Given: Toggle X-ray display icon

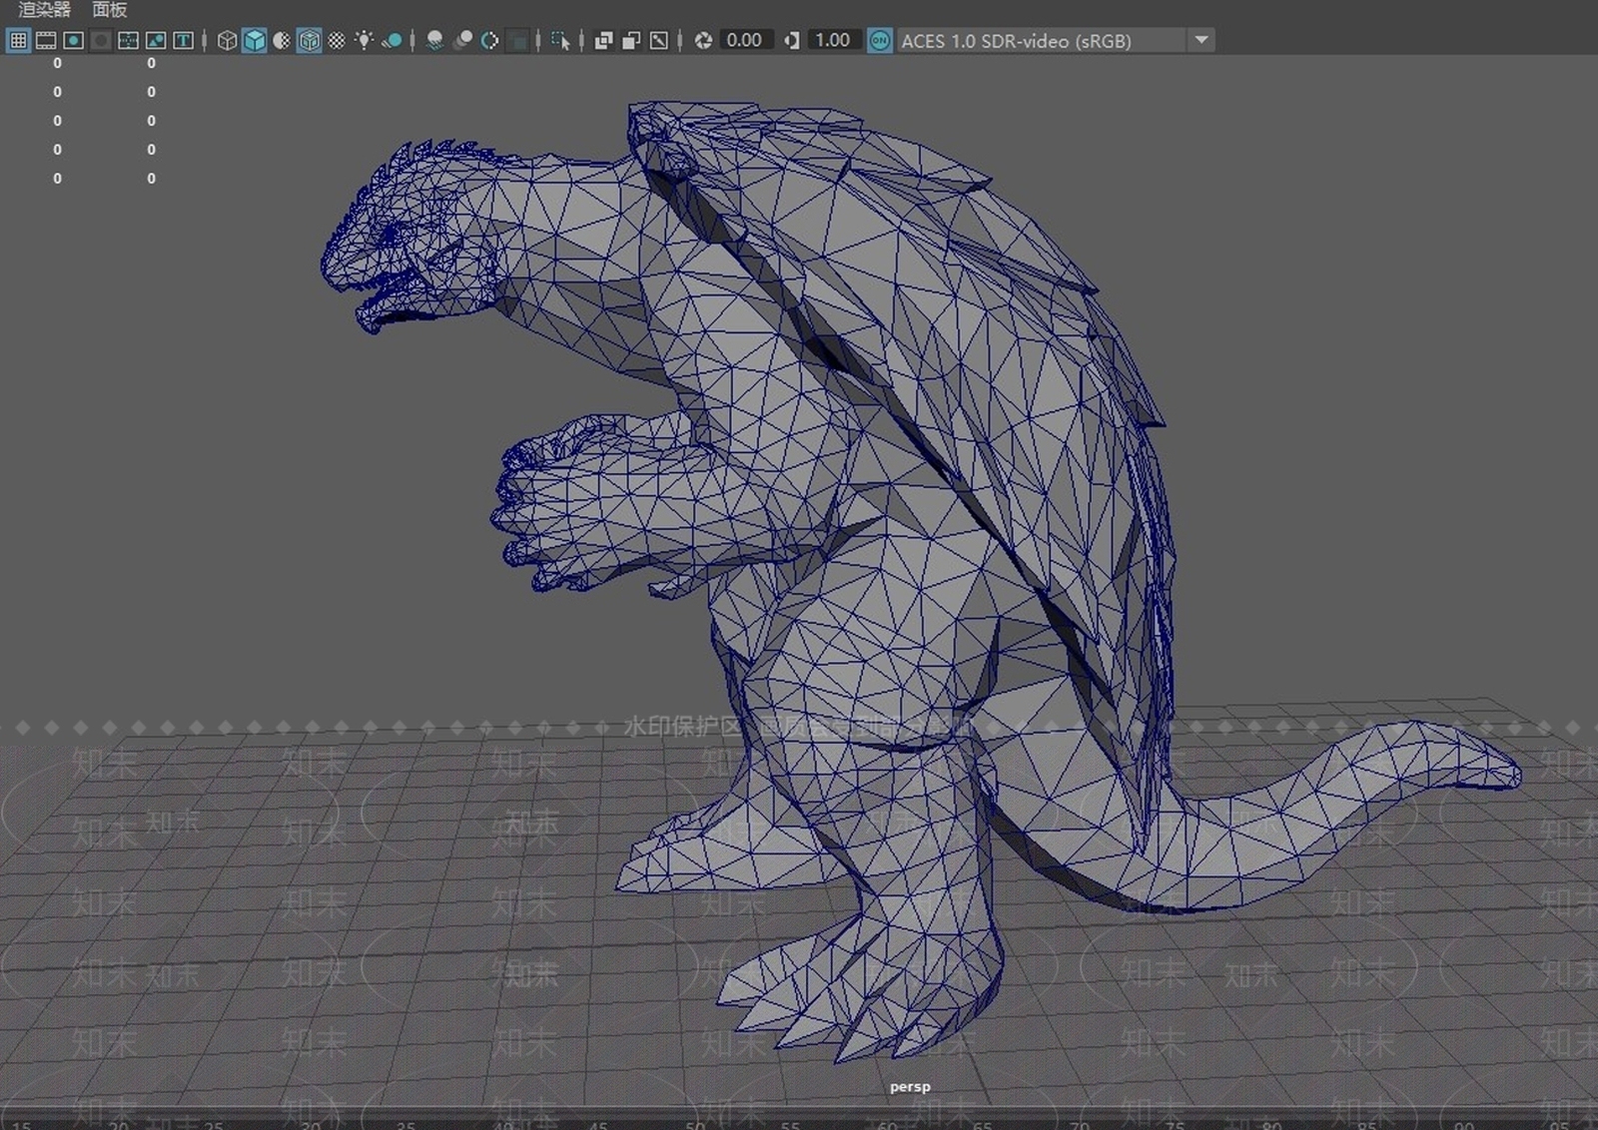Looking at the screenshot, I should point(603,41).
